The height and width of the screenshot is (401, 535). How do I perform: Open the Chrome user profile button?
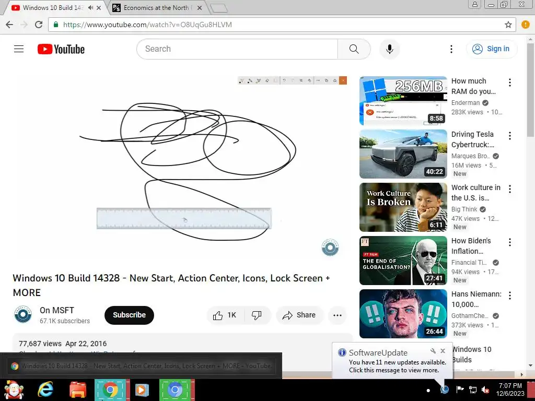click(x=474, y=5)
